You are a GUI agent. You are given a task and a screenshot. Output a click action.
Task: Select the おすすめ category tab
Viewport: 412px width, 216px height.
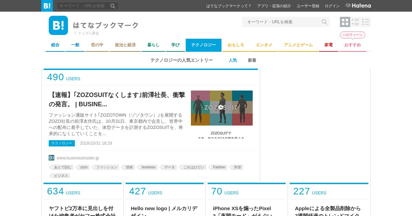pyautogui.click(x=353, y=45)
